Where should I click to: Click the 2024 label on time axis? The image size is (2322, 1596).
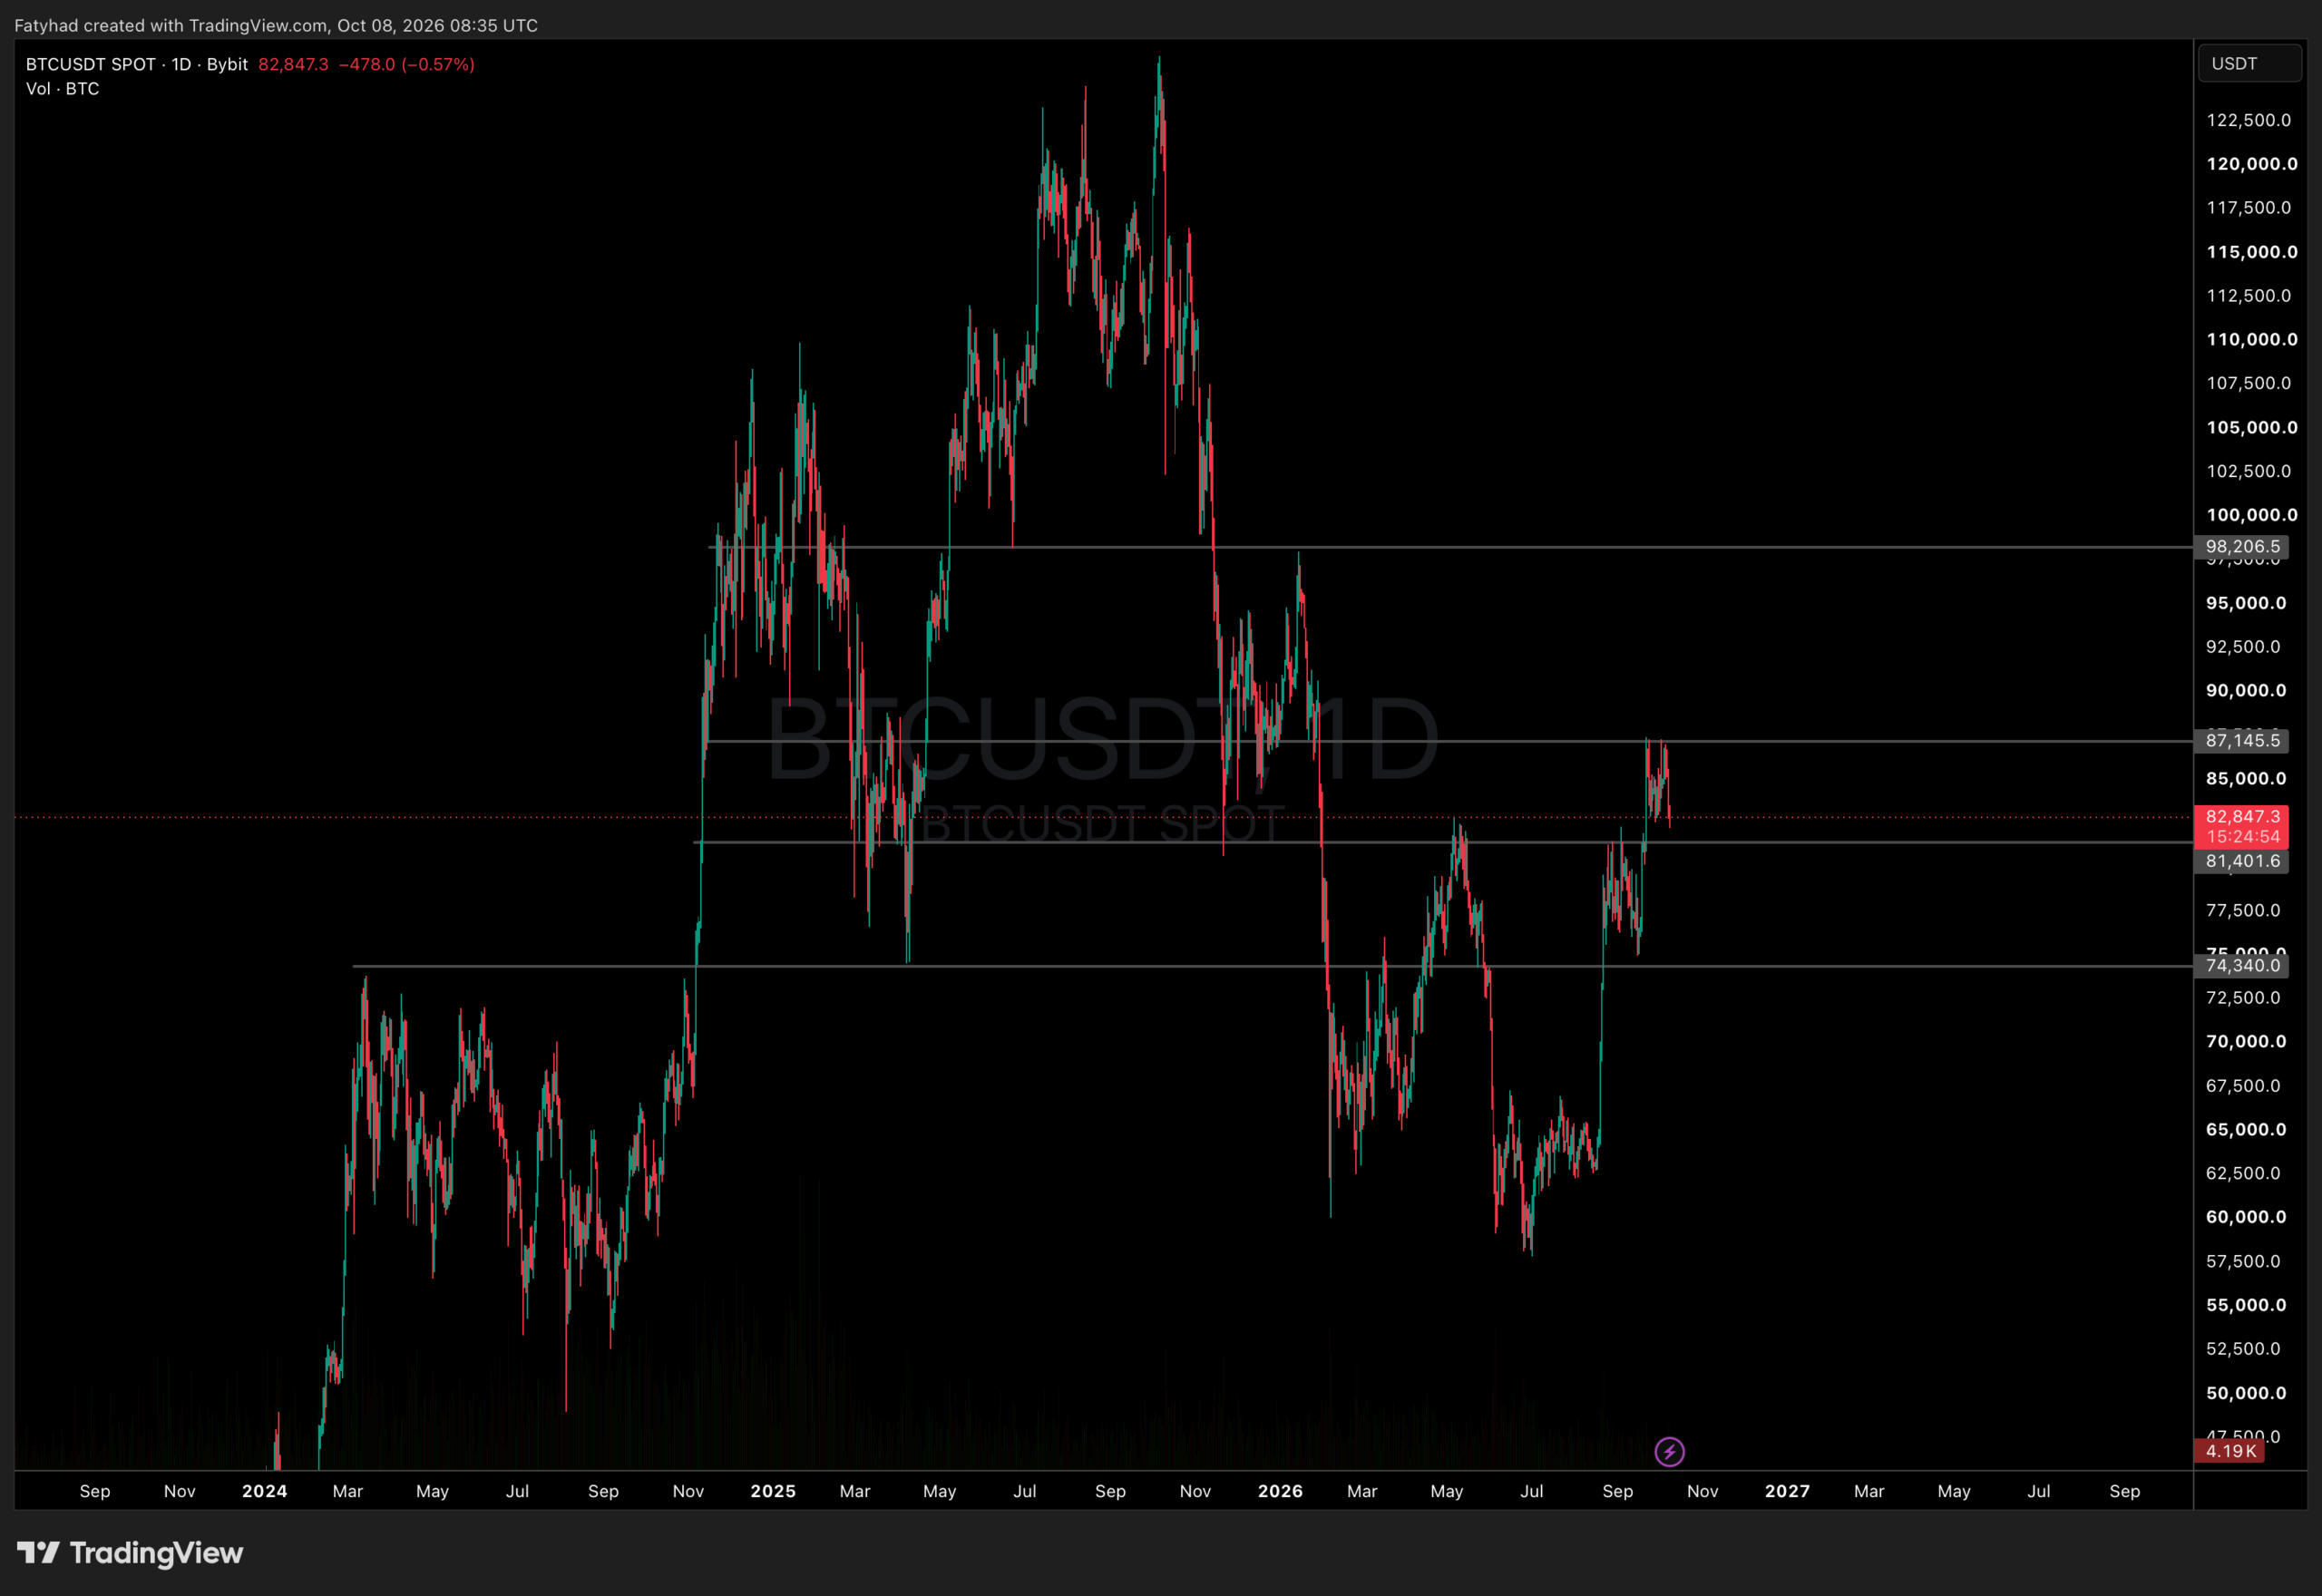[265, 1491]
